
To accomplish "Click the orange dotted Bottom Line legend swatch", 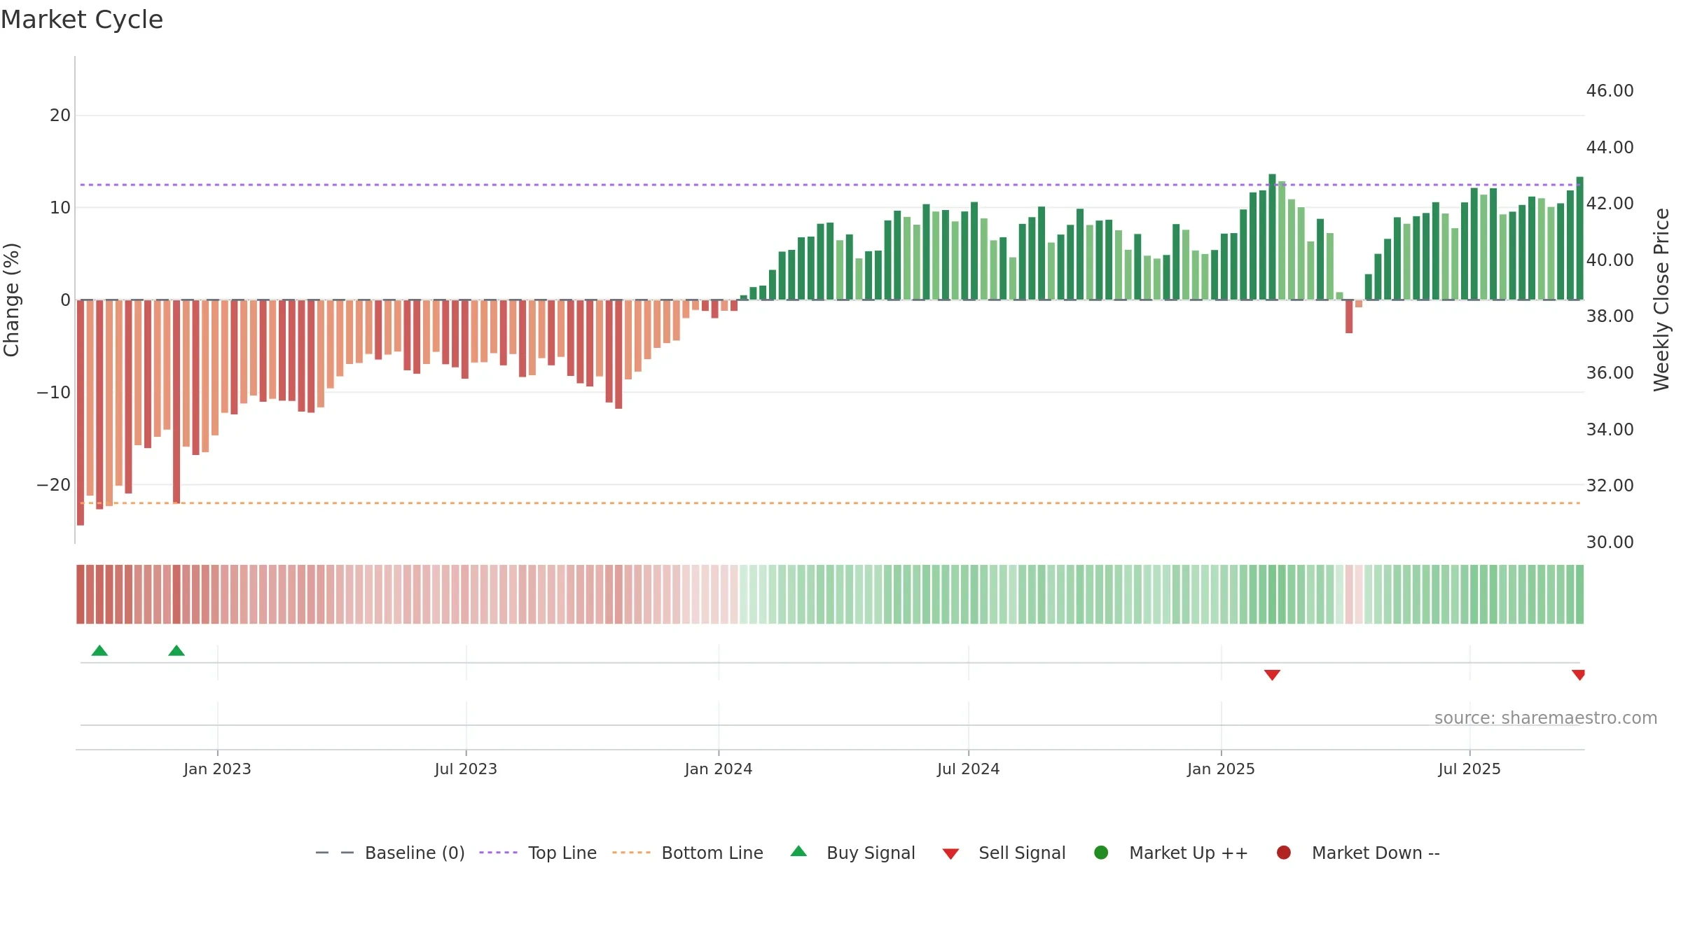I will [x=631, y=853].
